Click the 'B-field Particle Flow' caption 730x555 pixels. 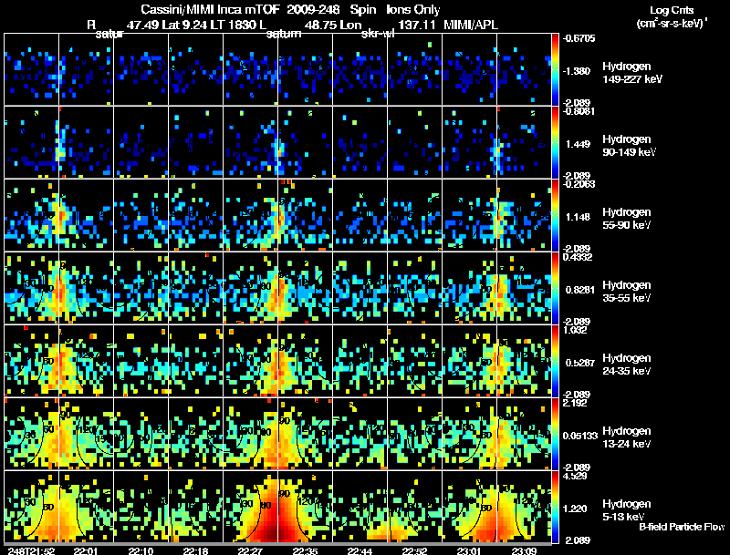pyautogui.click(x=682, y=527)
